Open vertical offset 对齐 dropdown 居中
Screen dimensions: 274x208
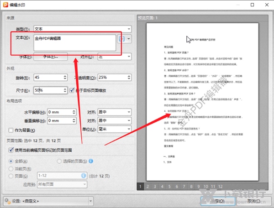coord(115,120)
